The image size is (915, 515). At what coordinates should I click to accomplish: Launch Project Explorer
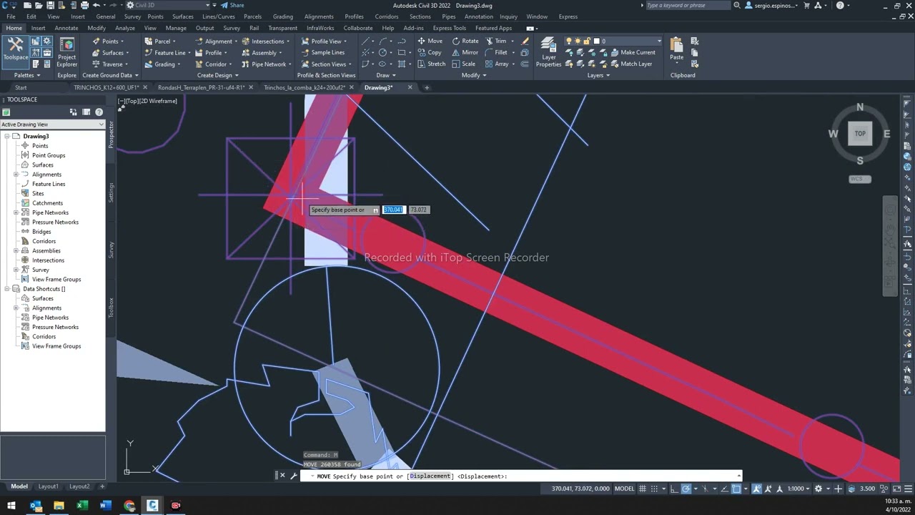click(x=67, y=52)
